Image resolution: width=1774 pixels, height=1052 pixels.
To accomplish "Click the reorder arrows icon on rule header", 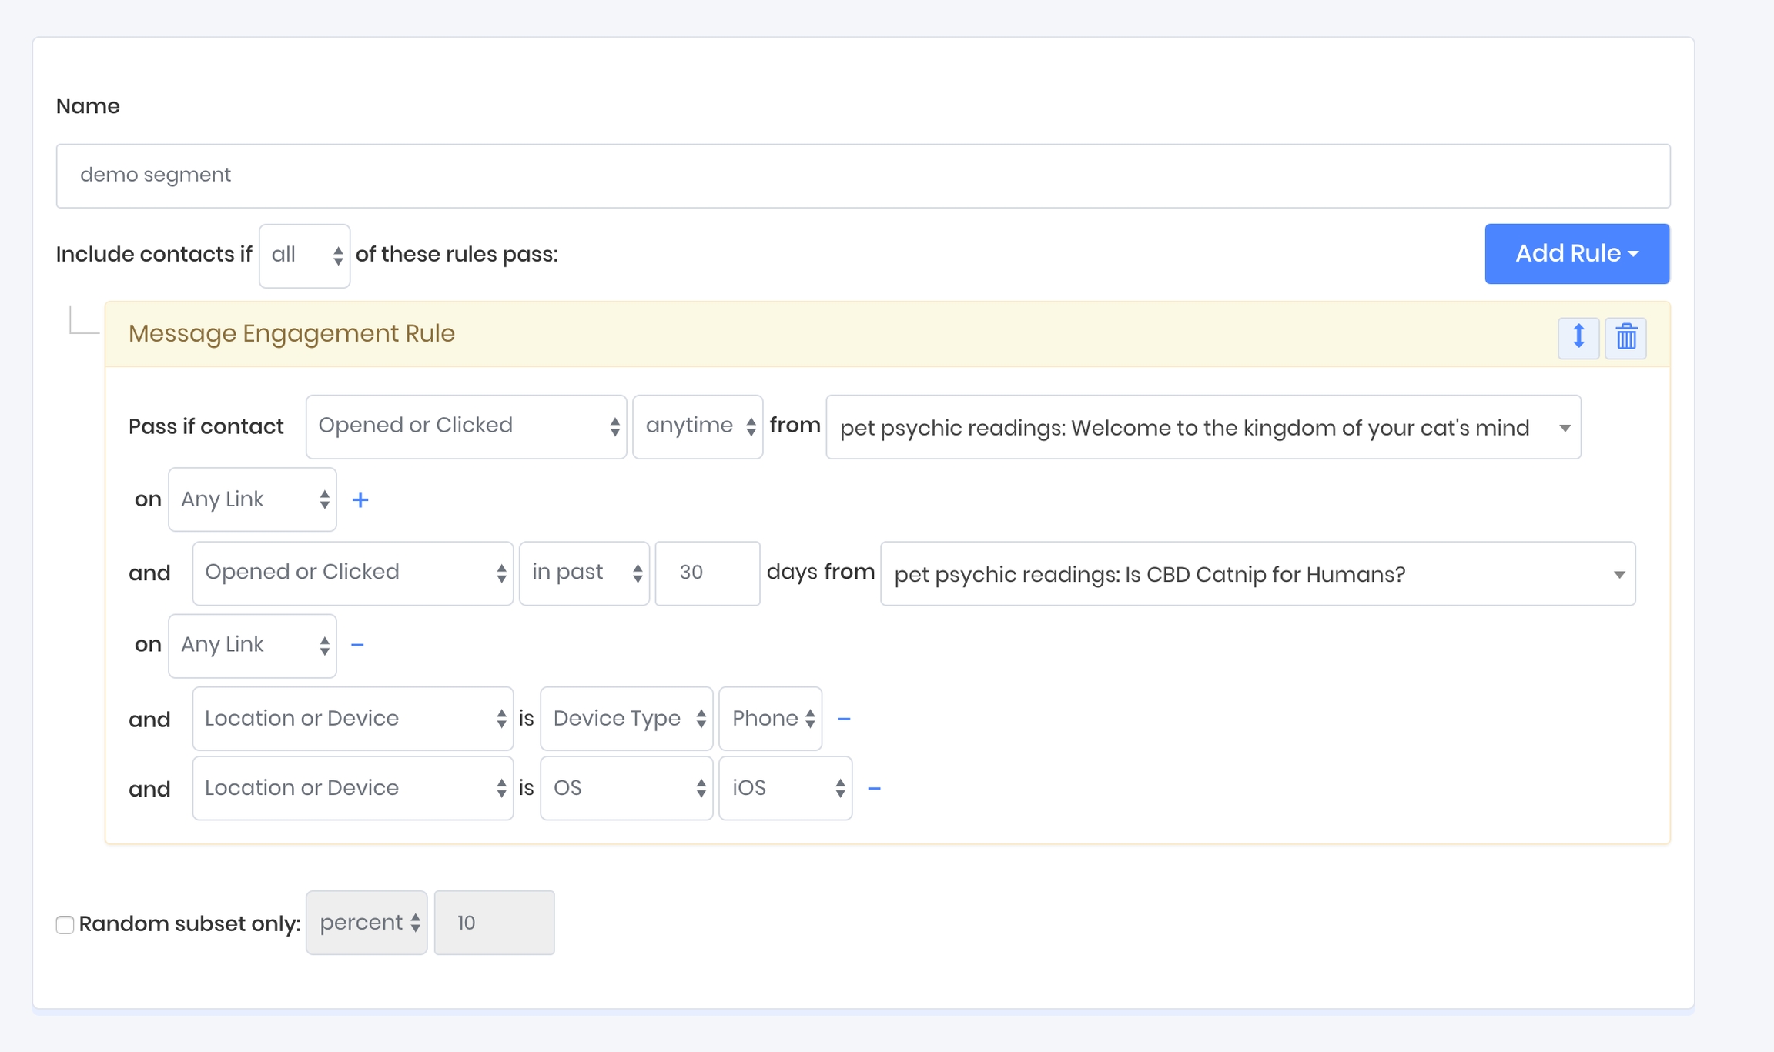I will coord(1578,337).
